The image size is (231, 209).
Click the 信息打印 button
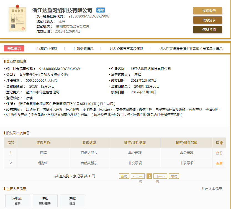(x=207, y=29)
